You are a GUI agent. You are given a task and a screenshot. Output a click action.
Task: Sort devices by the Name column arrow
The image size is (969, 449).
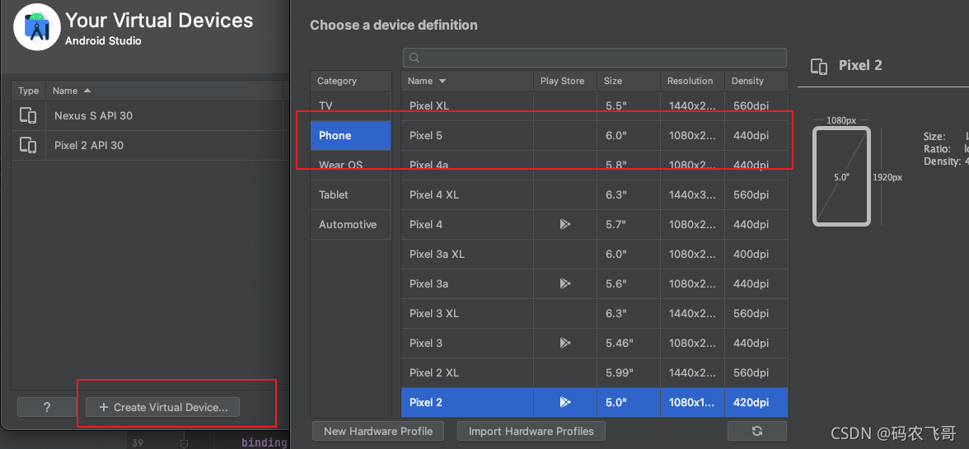(x=442, y=81)
